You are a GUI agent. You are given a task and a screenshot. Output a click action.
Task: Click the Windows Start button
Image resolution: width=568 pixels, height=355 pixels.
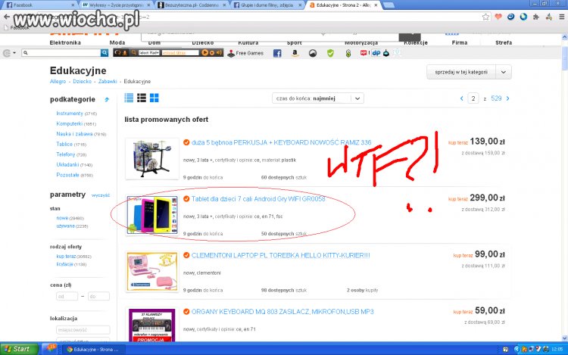19,349
